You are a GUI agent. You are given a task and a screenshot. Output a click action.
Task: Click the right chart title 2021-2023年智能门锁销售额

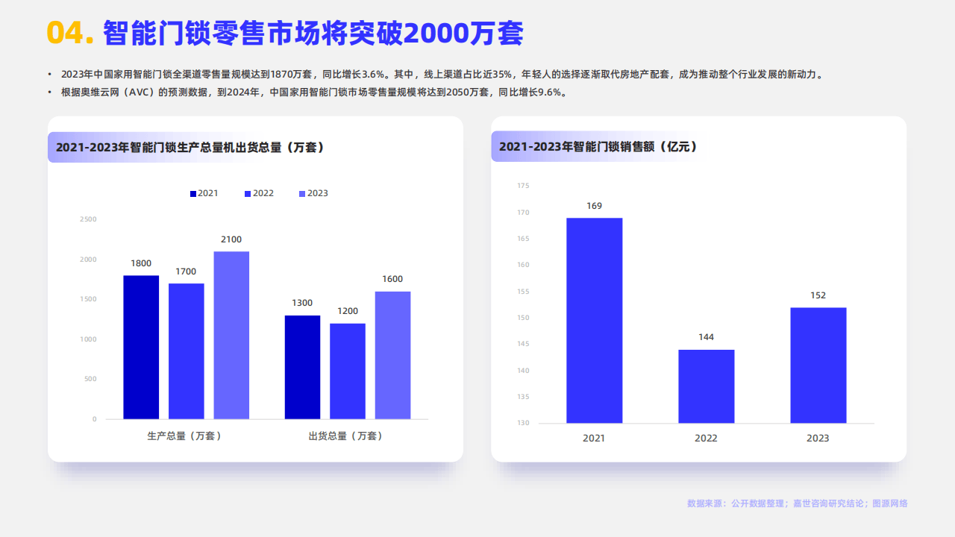pyautogui.click(x=598, y=148)
